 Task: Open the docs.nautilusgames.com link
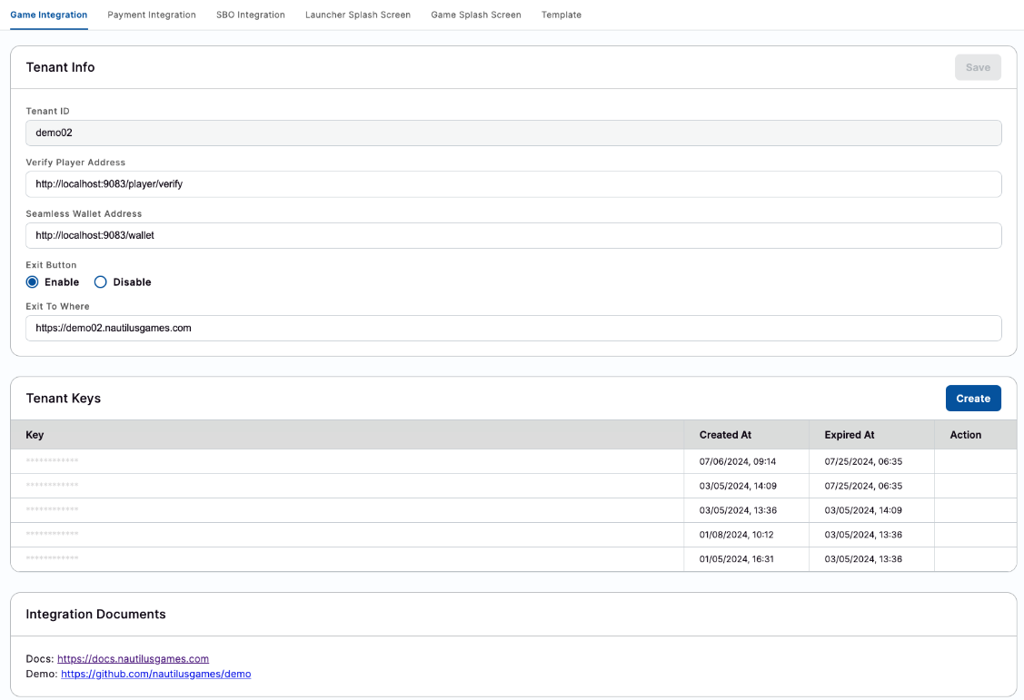tap(134, 659)
